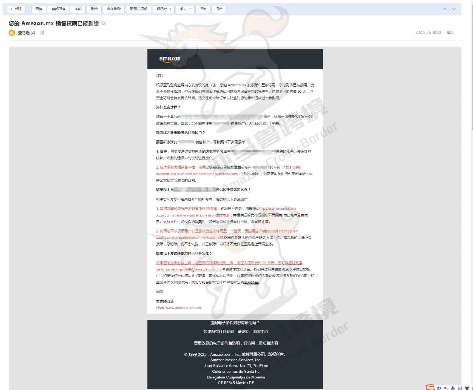Click the orange sender avatar icon
The width and height of the screenshot is (473, 390).
pos(12,33)
